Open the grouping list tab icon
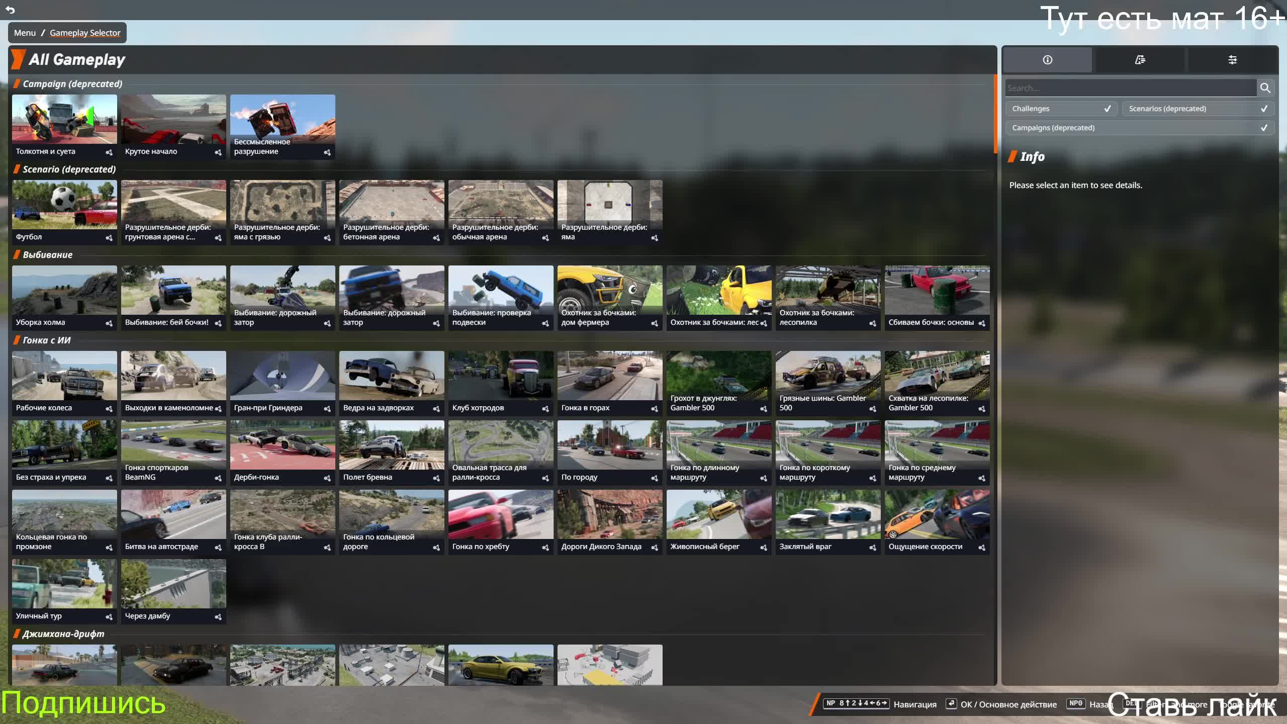This screenshot has width=1287, height=724. 1140,60
